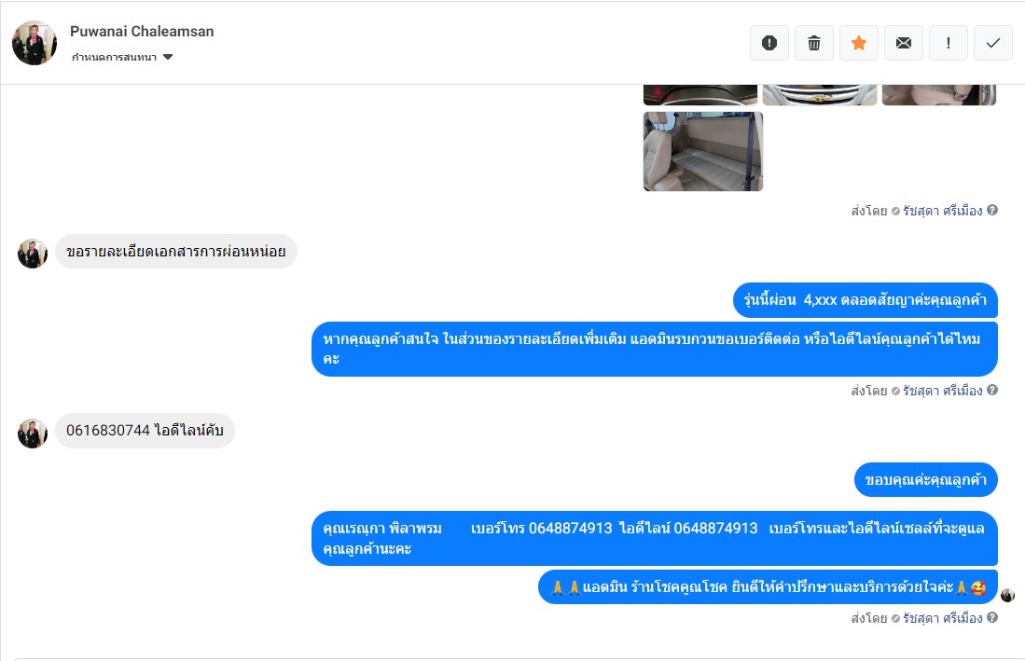Screen dimensions: 1025x661
Task: Click Puwanai Chaleamsan header profile picture
Action: [34, 43]
